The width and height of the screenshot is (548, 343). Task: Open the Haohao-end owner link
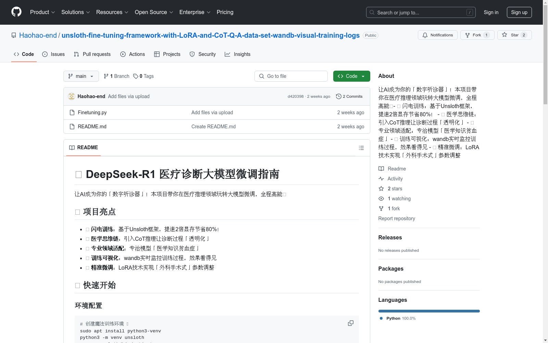pyautogui.click(x=38, y=35)
